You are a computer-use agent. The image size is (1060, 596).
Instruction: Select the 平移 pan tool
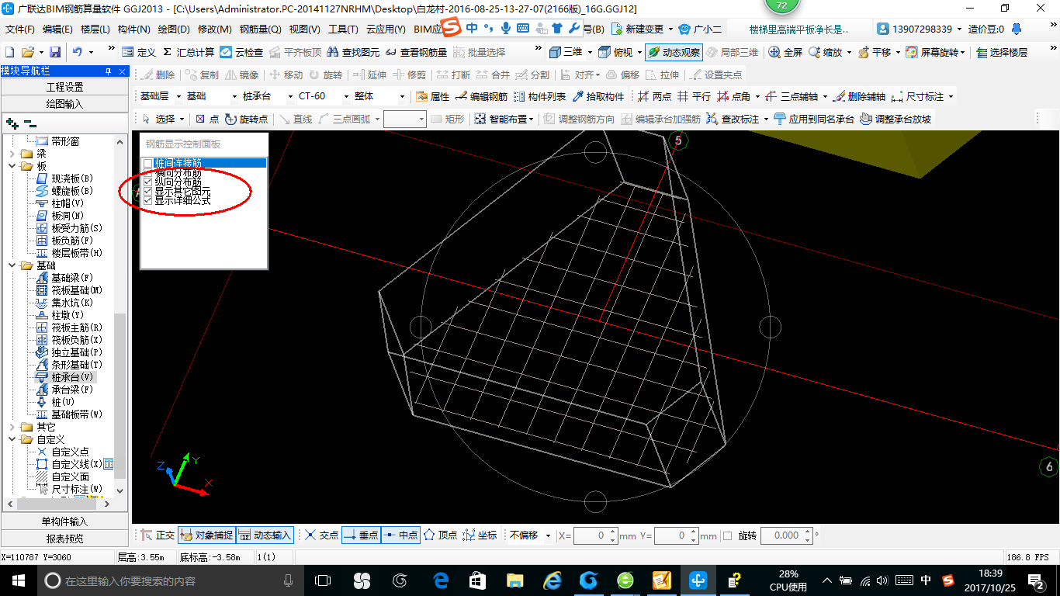[874, 52]
